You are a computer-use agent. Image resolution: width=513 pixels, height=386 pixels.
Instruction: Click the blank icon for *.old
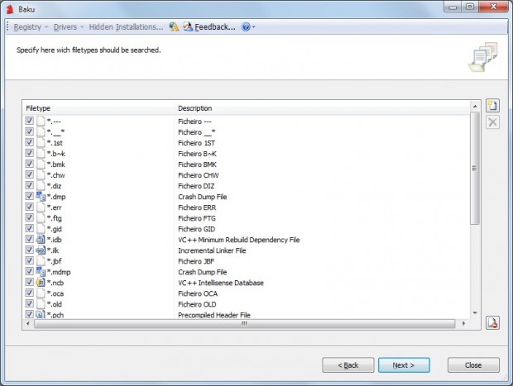coord(41,304)
